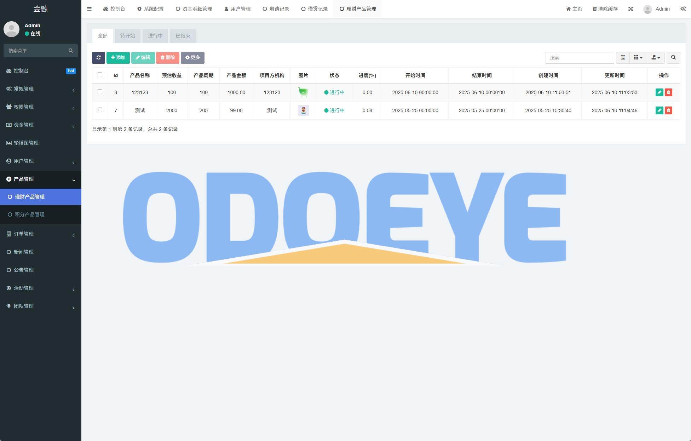Click the shopping cart thumbnail in row 8

(x=303, y=92)
